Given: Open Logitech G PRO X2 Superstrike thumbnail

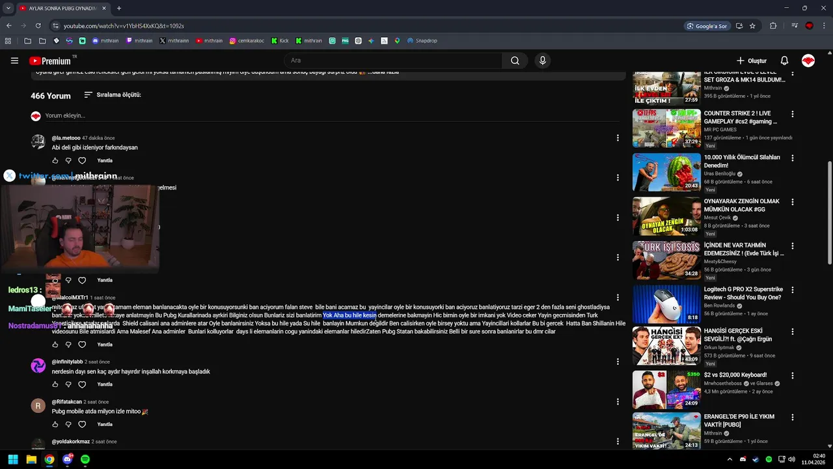Looking at the screenshot, I should 666,304.
